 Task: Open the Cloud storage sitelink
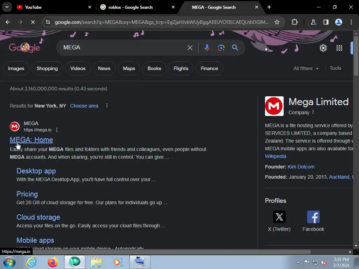click(38, 217)
